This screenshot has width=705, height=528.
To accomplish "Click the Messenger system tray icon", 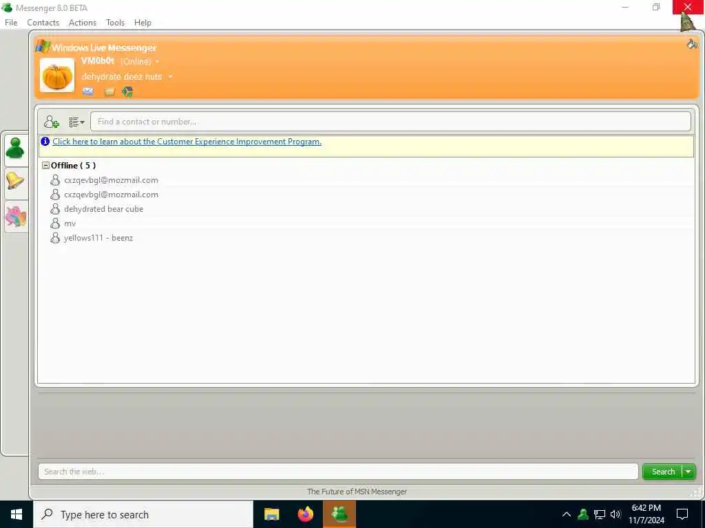I will point(583,514).
